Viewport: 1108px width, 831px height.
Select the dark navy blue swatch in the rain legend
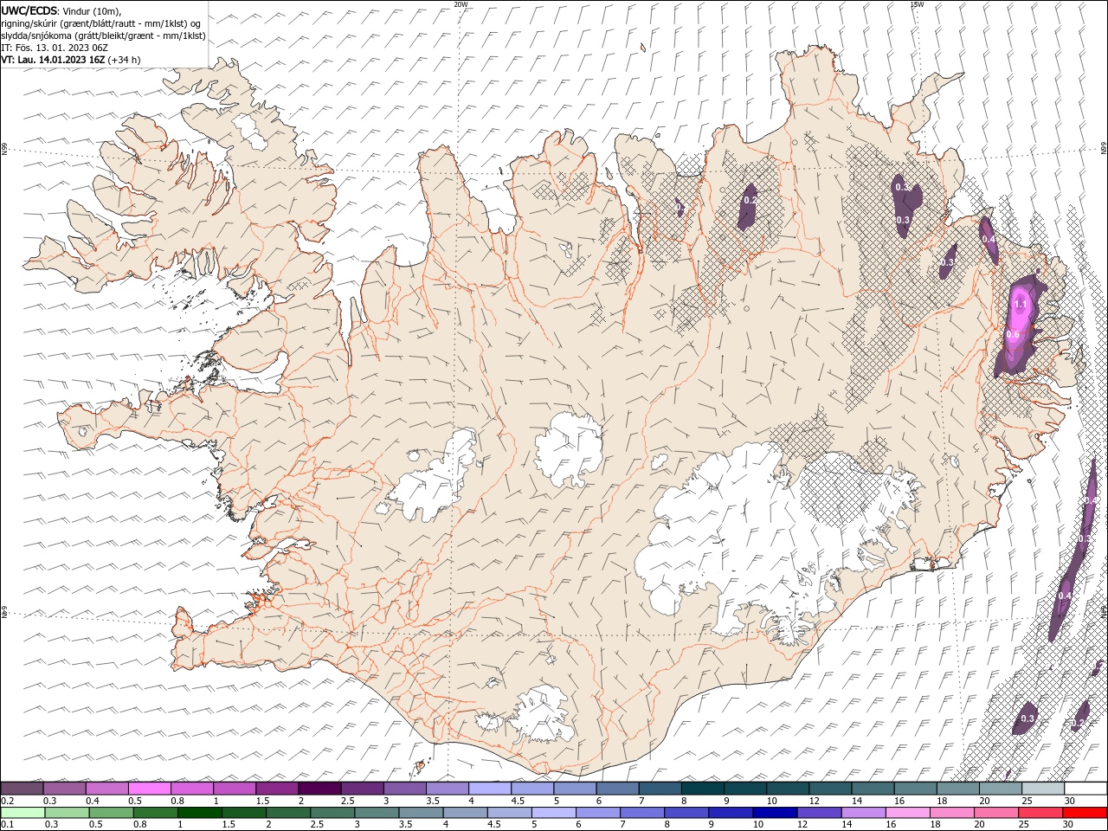[x=774, y=813]
